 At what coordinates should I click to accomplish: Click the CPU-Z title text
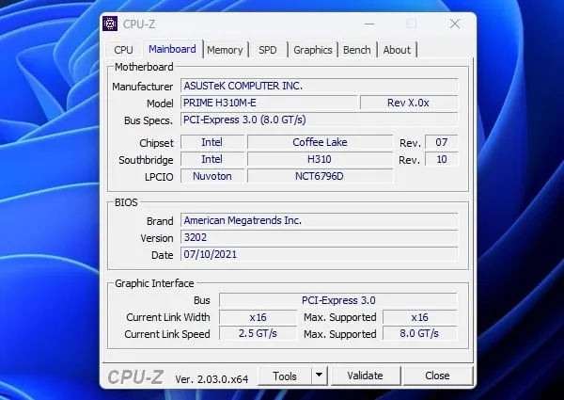(139, 24)
